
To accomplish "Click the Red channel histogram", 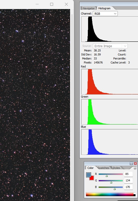I will pos(110,82).
